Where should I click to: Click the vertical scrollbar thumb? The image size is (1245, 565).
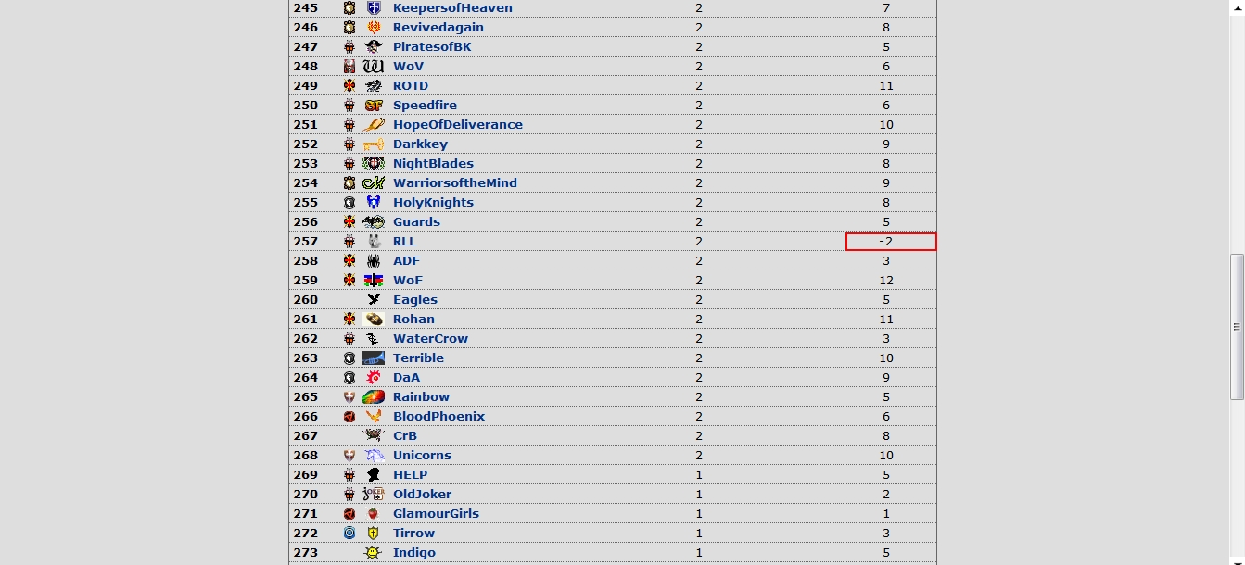(x=1237, y=327)
